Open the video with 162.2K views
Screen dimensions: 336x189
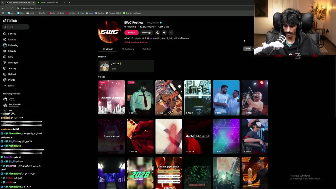[x=140, y=136]
